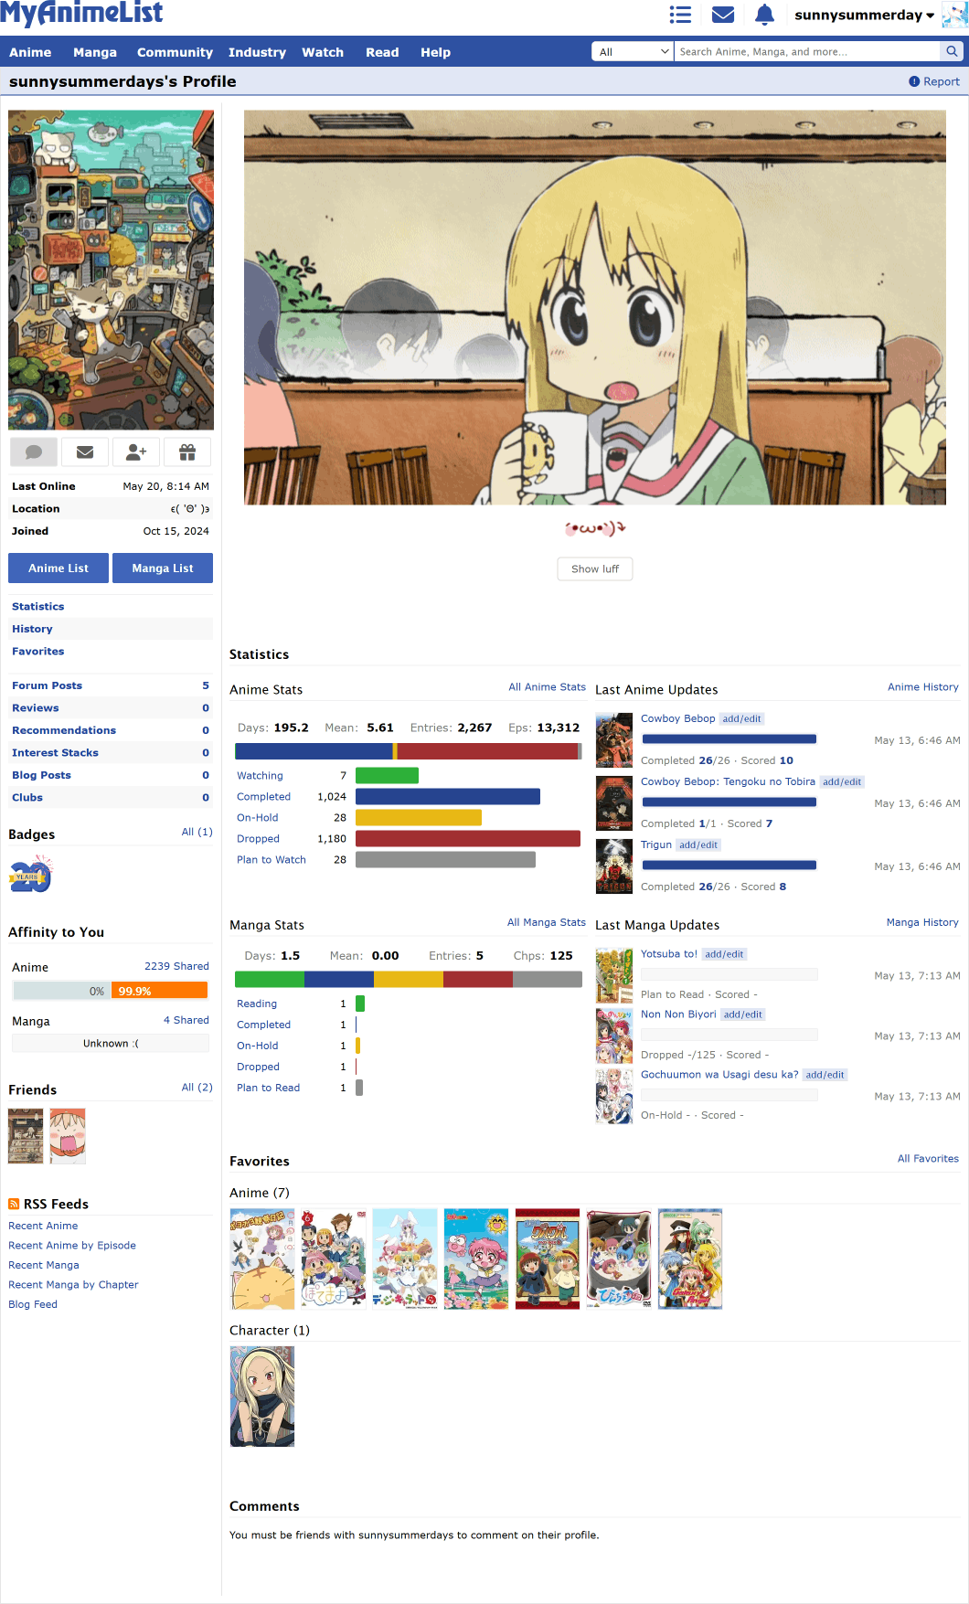
Task: Click the search input field
Action: tap(807, 51)
